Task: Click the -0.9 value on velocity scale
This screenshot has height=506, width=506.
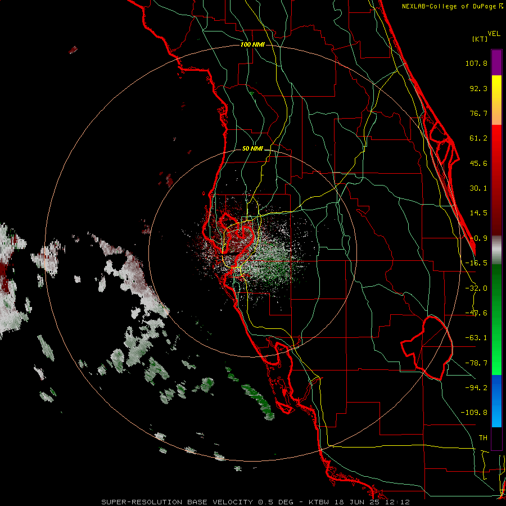Action: click(x=478, y=238)
